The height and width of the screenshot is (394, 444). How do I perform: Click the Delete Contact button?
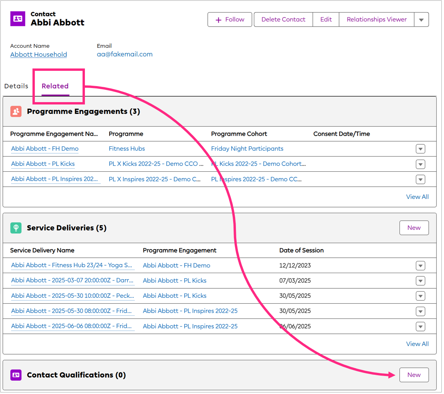pyautogui.click(x=283, y=19)
